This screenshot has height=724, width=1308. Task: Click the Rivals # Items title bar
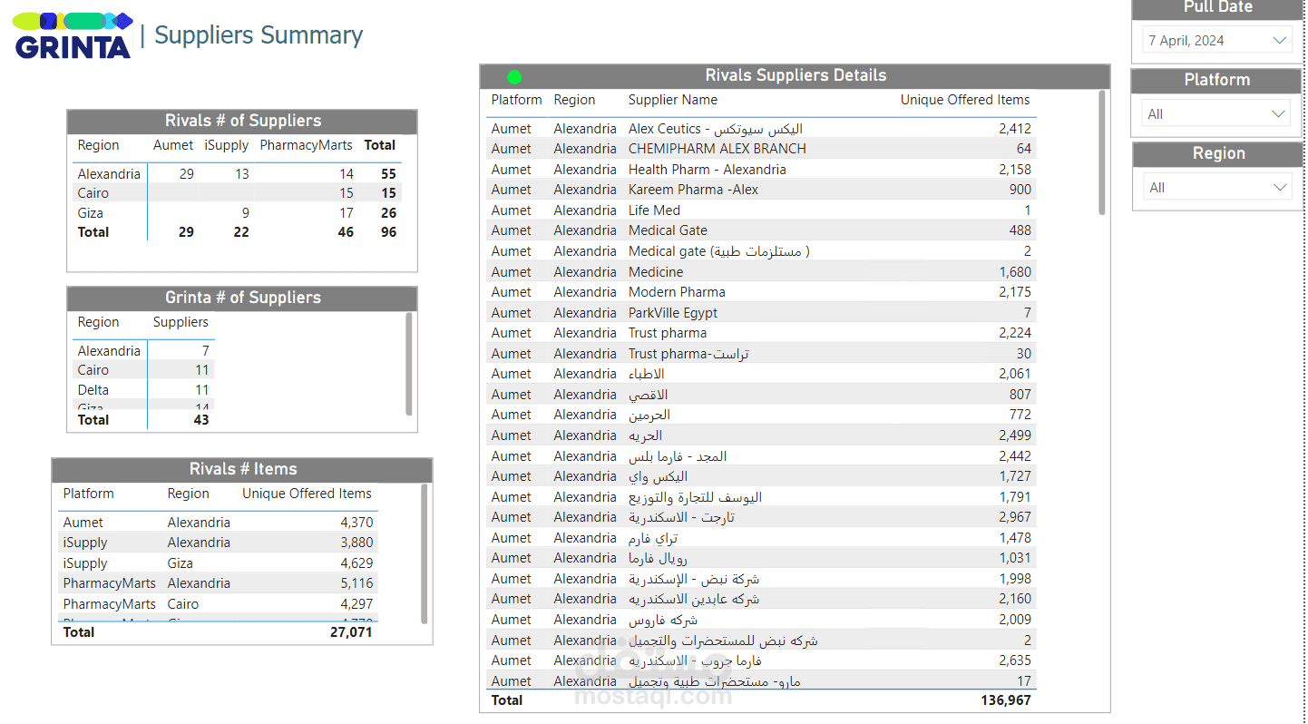242,469
